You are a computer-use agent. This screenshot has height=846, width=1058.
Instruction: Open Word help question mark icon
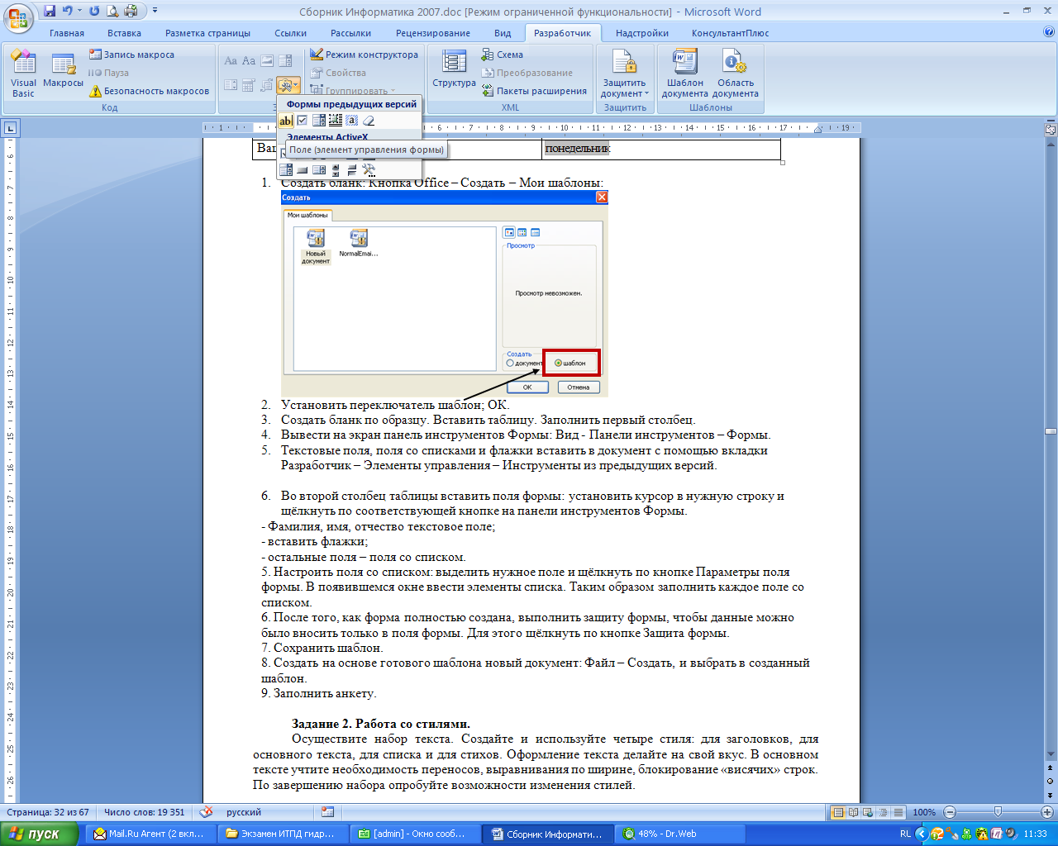[x=1049, y=32]
